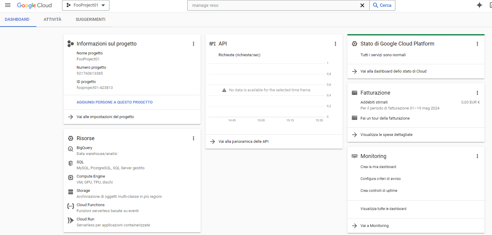
Task: Switch to the SUGGERIMENTI tab
Action: click(x=90, y=19)
